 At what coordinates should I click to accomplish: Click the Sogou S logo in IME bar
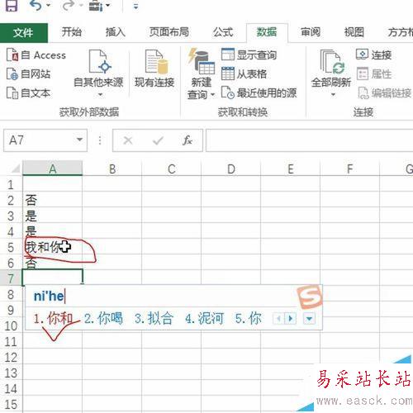point(310,297)
